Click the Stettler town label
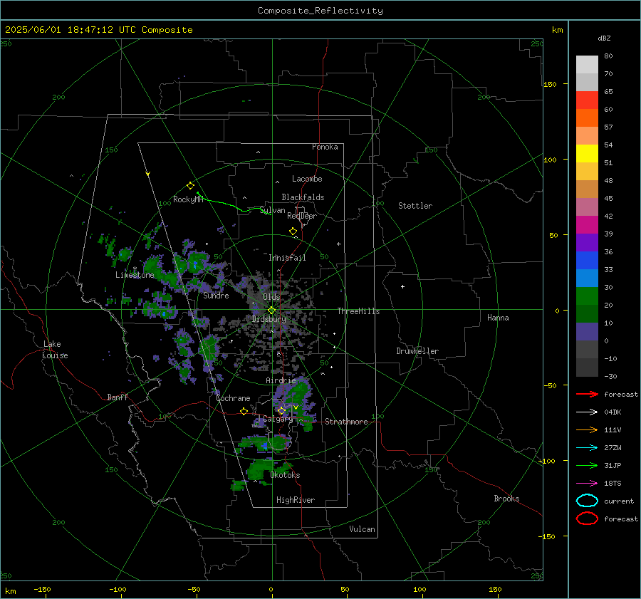 (x=415, y=206)
